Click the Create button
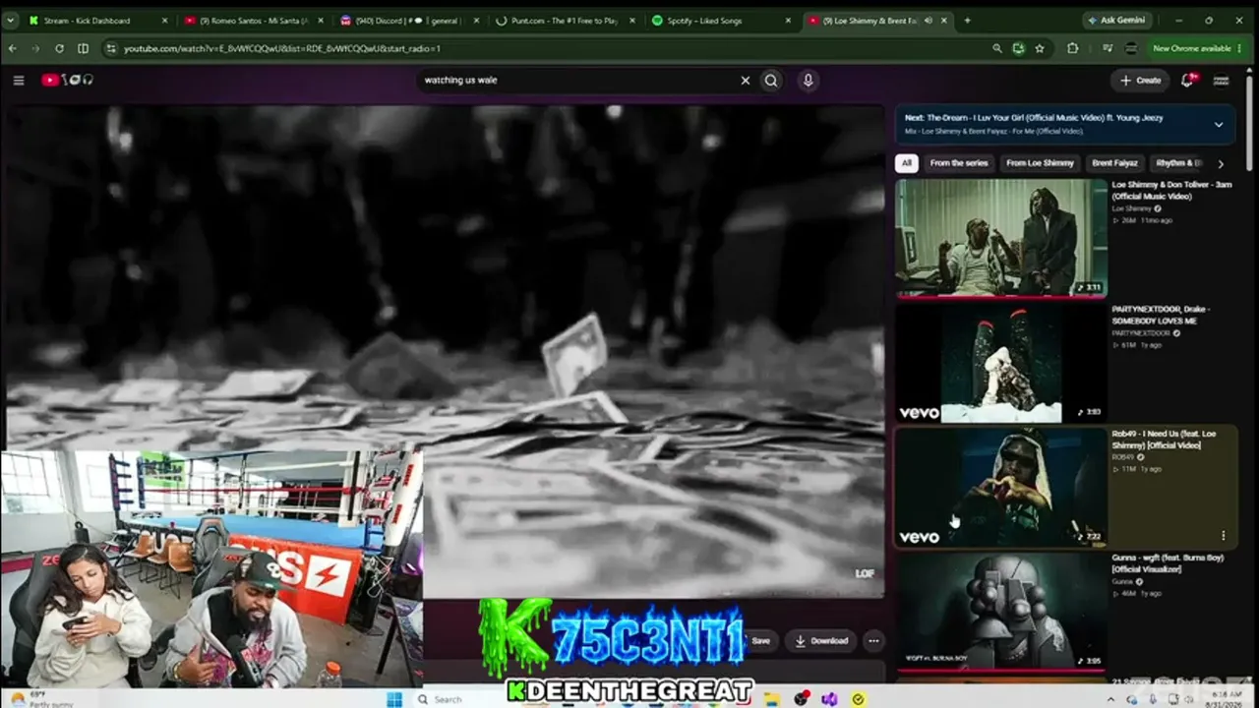This screenshot has width=1259, height=708. [x=1140, y=81]
